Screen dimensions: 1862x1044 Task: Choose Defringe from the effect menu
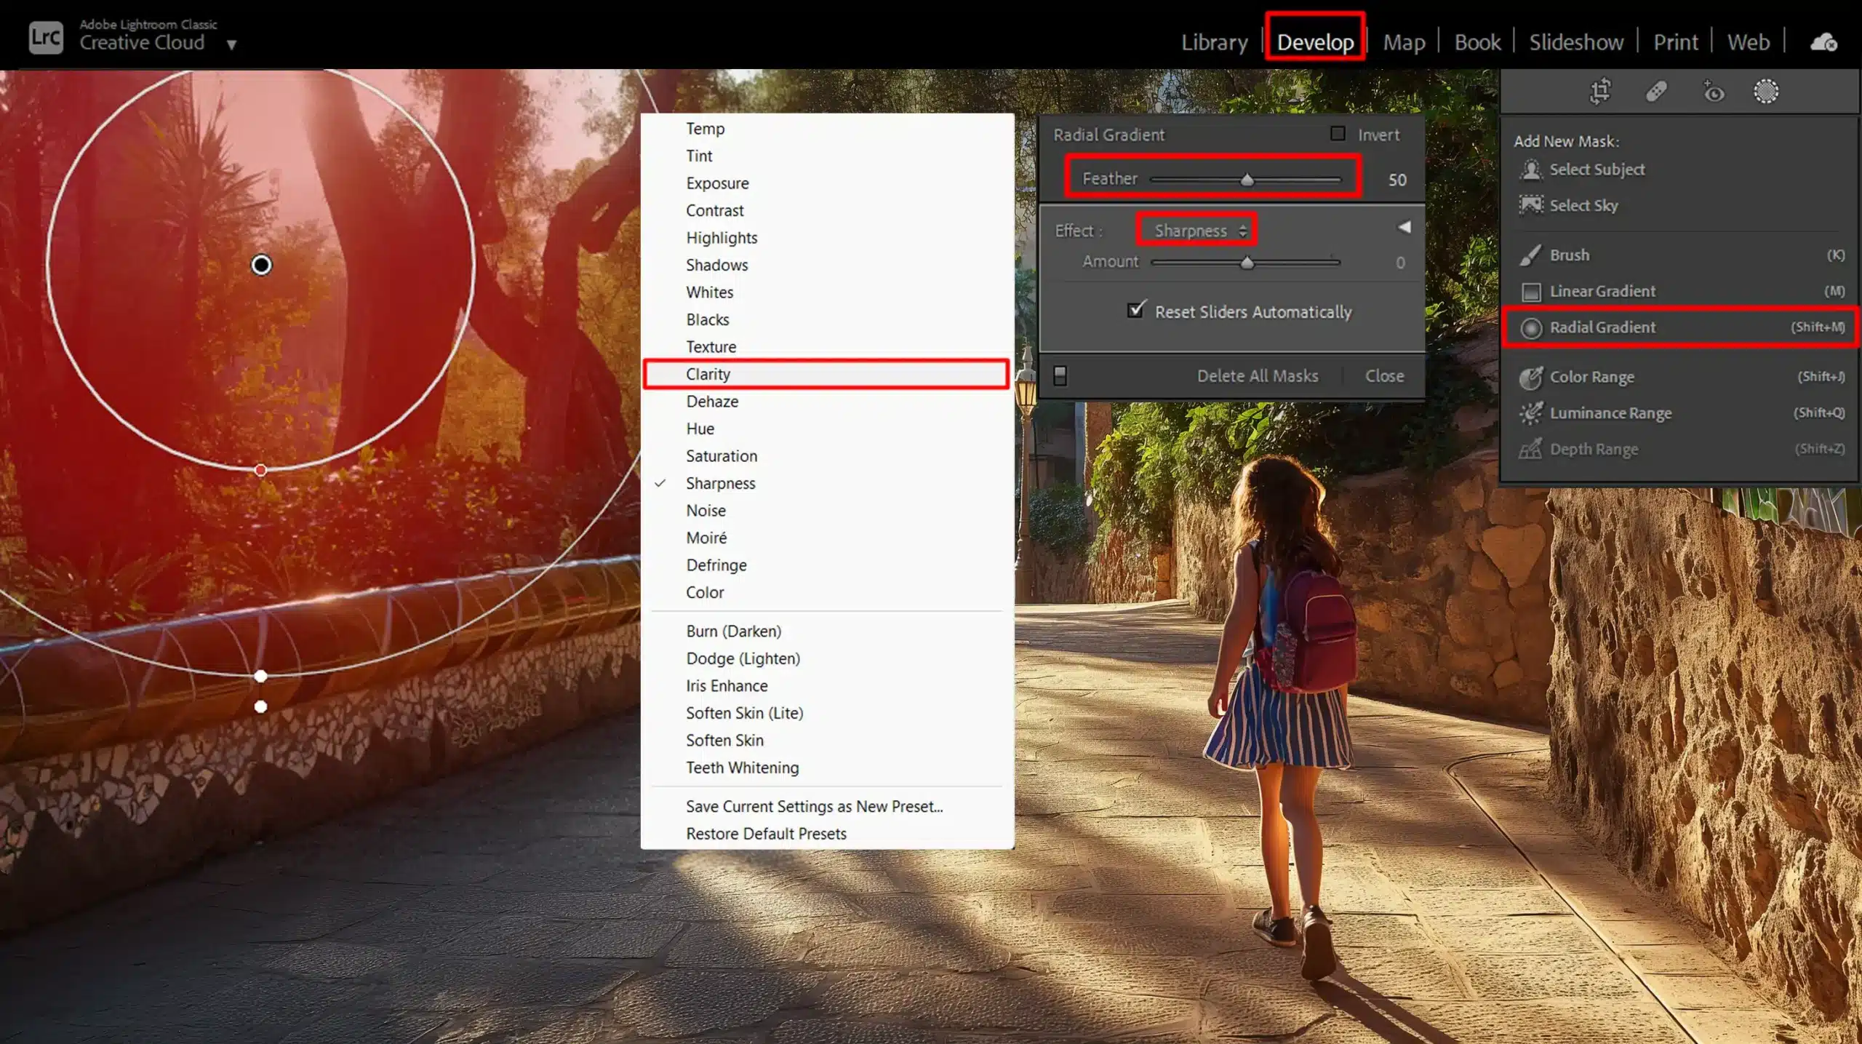point(827,565)
